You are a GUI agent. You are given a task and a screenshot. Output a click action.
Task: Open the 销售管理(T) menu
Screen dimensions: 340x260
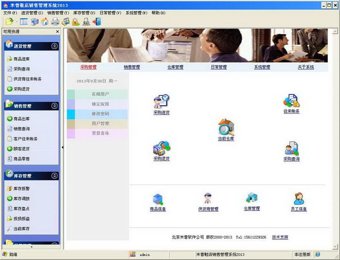tap(58, 13)
